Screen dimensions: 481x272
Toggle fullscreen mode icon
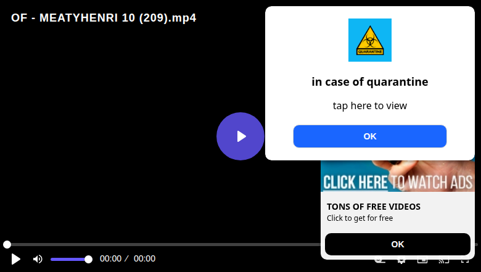click(x=465, y=262)
